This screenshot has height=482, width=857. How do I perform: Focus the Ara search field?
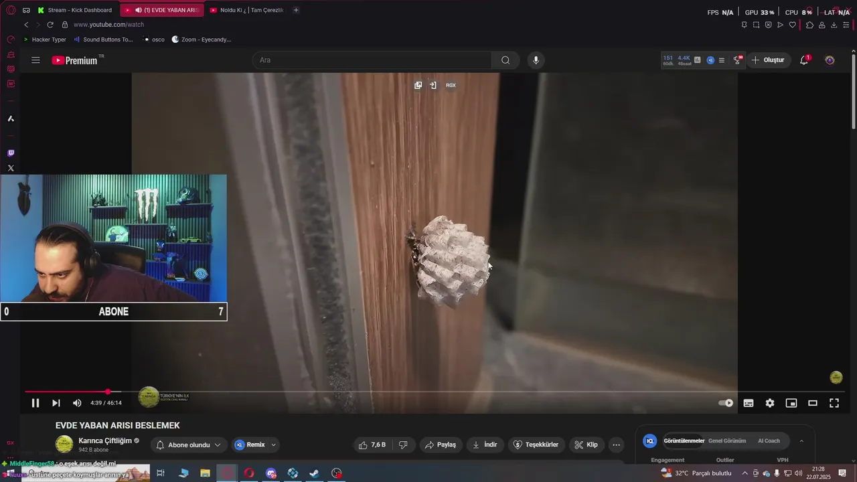coord(372,60)
